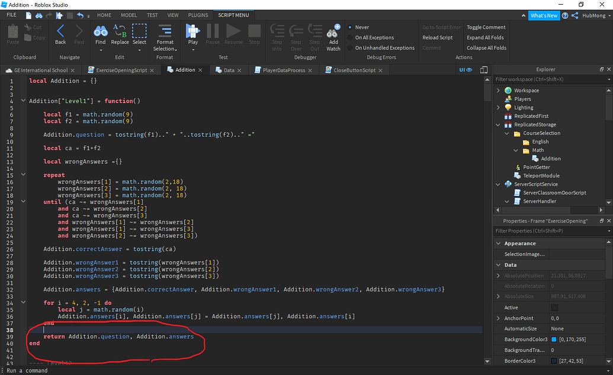Click the Step Into debugger icon

tap(277, 30)
